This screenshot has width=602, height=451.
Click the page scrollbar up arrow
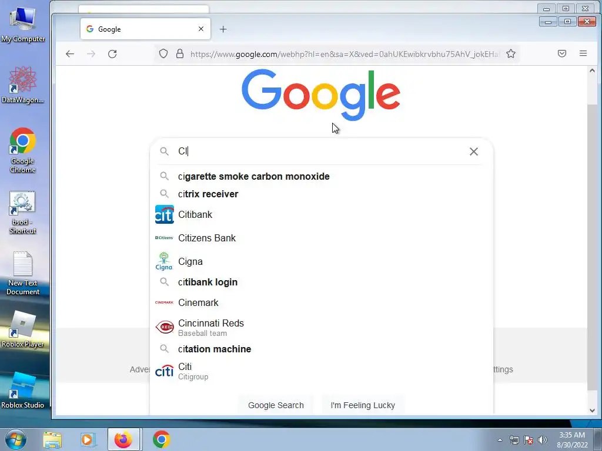pyautogui.click(x=592, y=70)
